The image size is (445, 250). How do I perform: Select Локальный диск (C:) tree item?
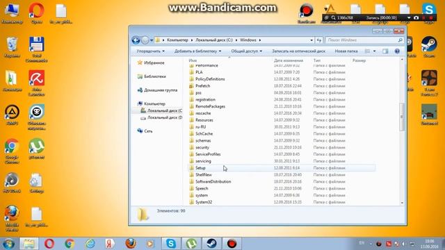coord(161,111)
